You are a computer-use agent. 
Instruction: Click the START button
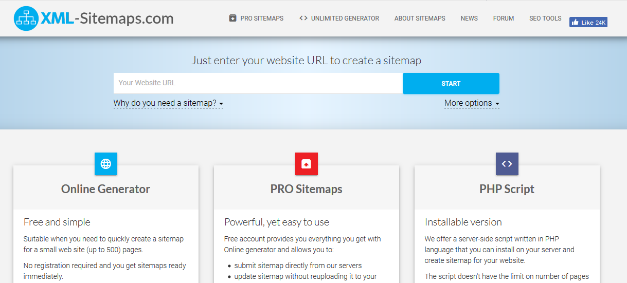pos(451,83)
